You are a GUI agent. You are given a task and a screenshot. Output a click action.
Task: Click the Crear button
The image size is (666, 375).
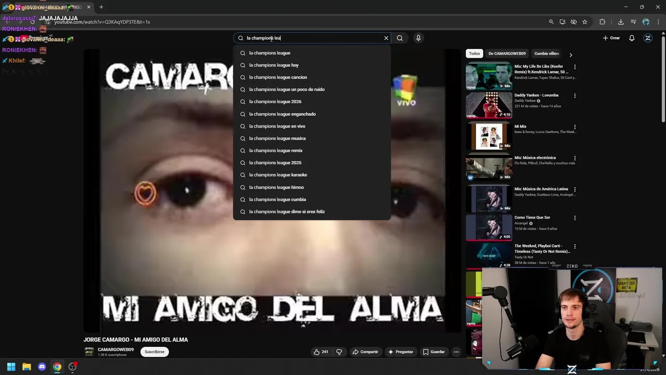point(611,38)
